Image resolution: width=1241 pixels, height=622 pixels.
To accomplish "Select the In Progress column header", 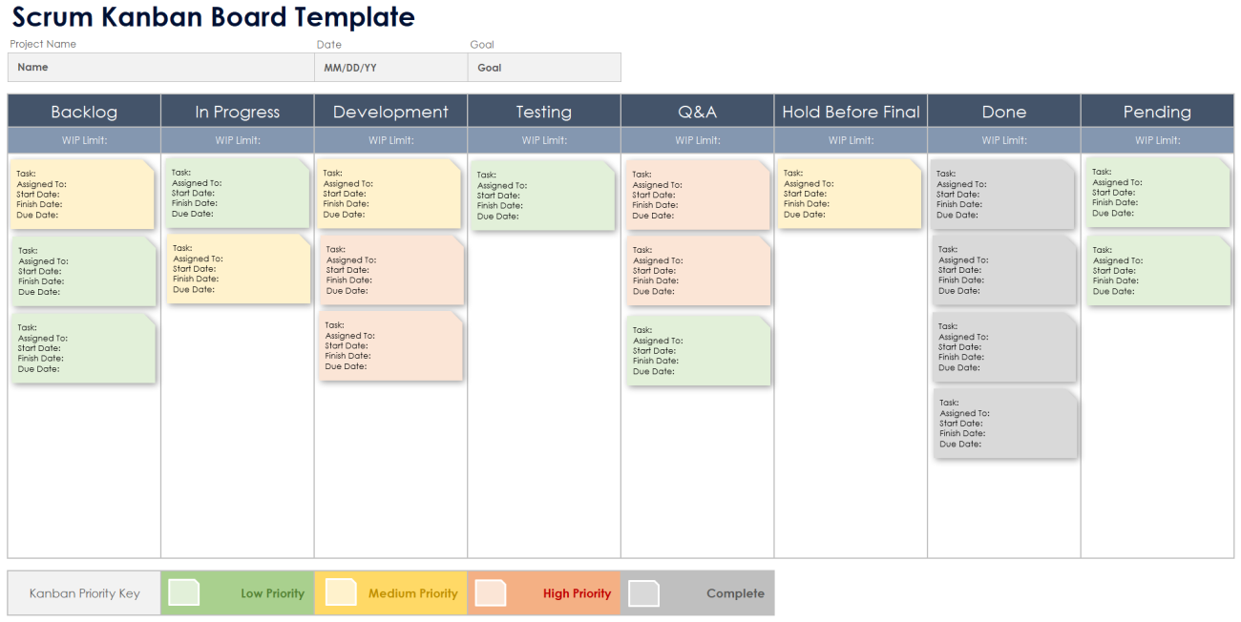I will (237, 111).
